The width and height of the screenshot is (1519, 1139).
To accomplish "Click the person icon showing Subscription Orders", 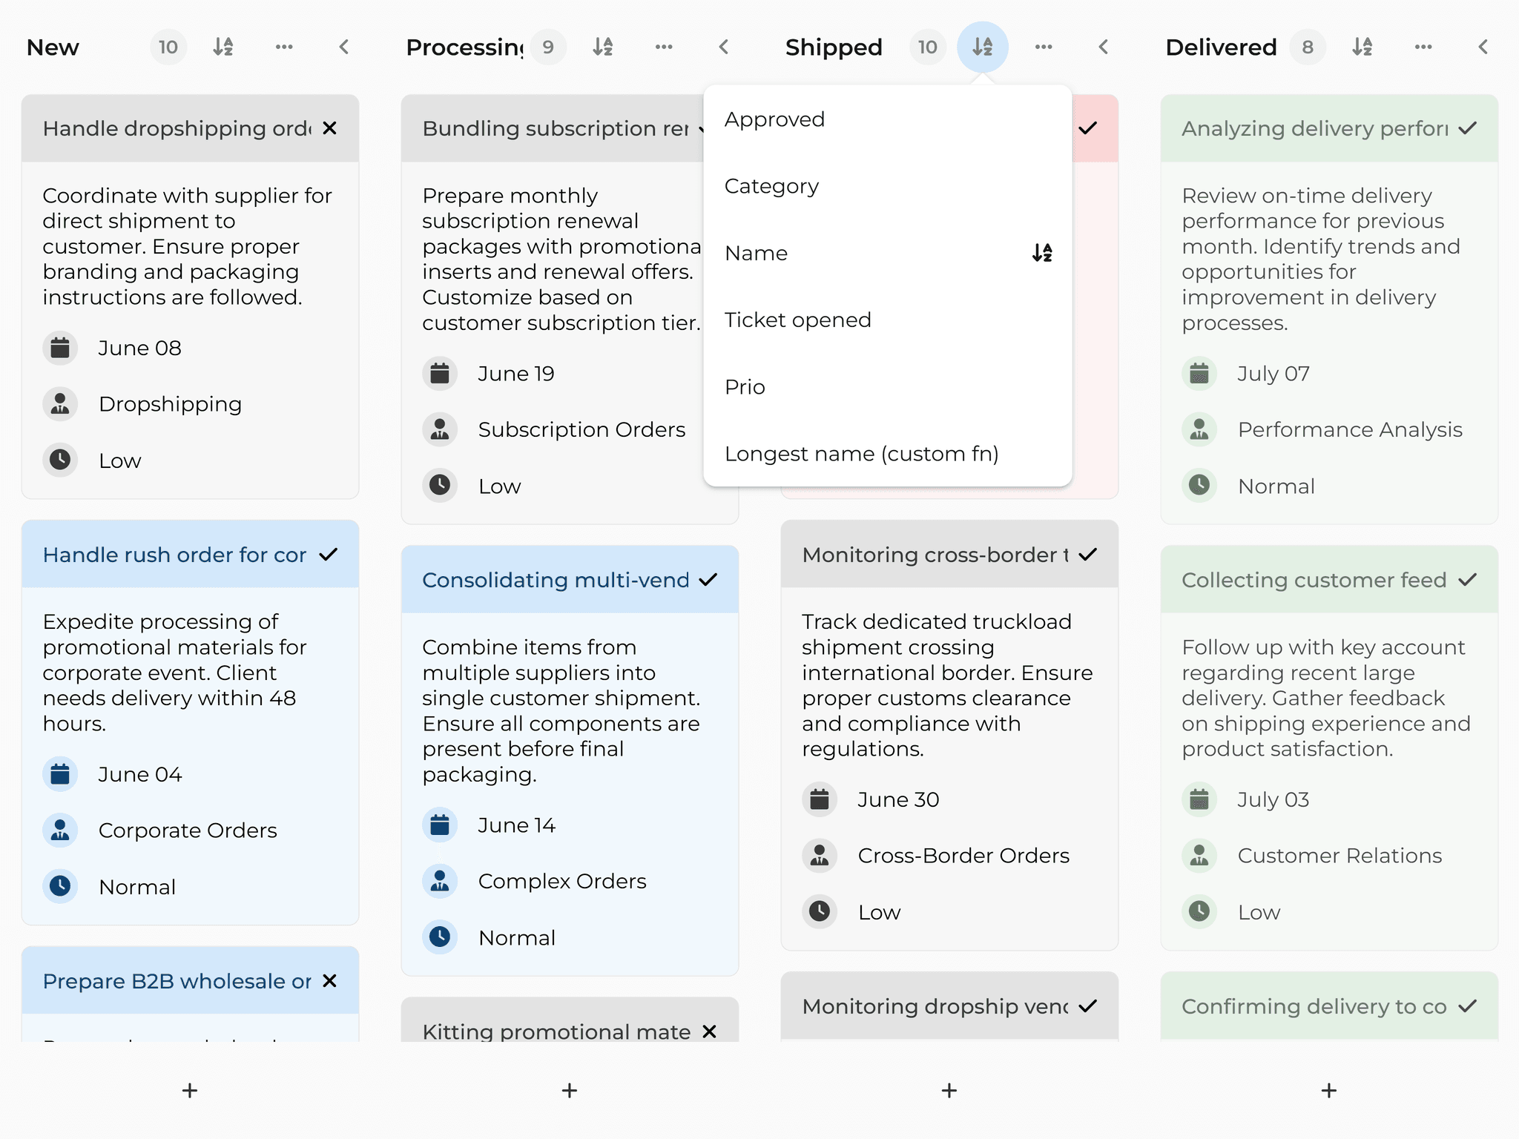I will [440, 429].
